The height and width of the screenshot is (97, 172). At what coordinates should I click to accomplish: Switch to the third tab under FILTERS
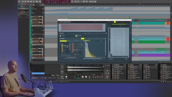77,41
